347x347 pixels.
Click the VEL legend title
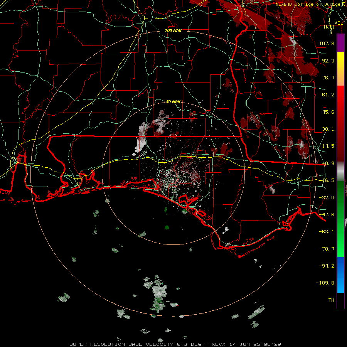click(x=339, y=23)
